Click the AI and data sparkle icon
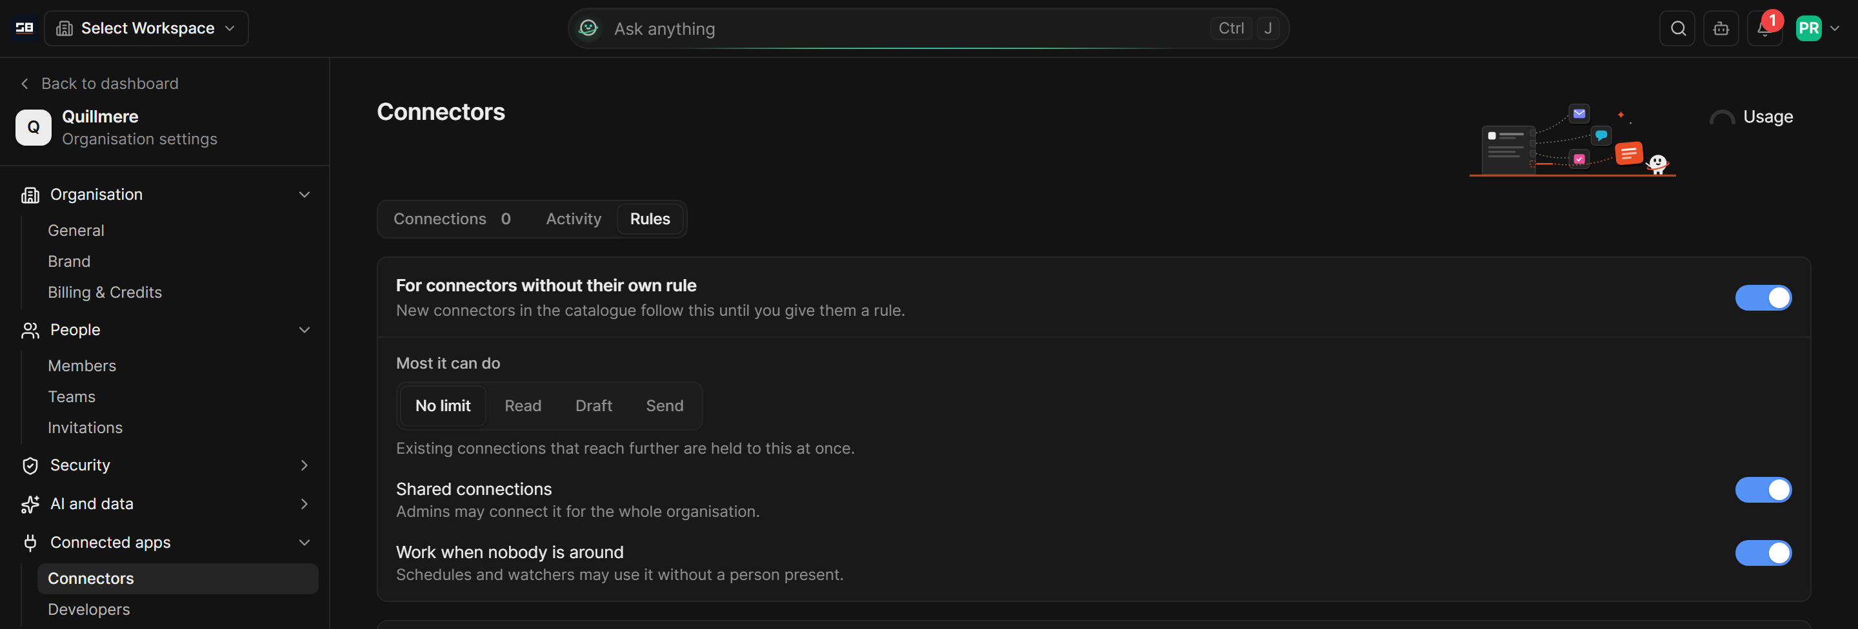This screenshot has height=629, width=1858. (30, 505)
